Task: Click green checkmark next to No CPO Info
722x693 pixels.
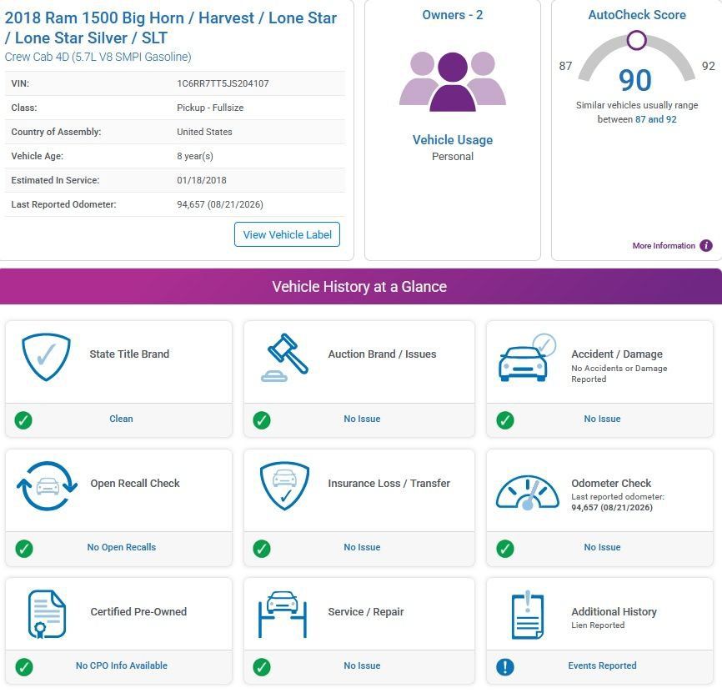Action: 24,667
